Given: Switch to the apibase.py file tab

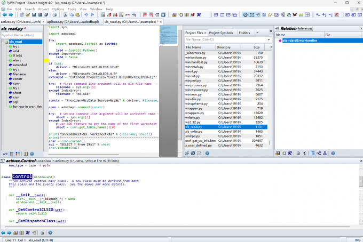Looking at the screenshot, I should pos(73,22).
